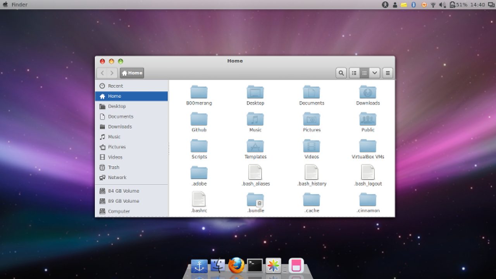The image size is (496, 279).
Task: Select the locked .bundle folder
Action: [x=255, y=203]
